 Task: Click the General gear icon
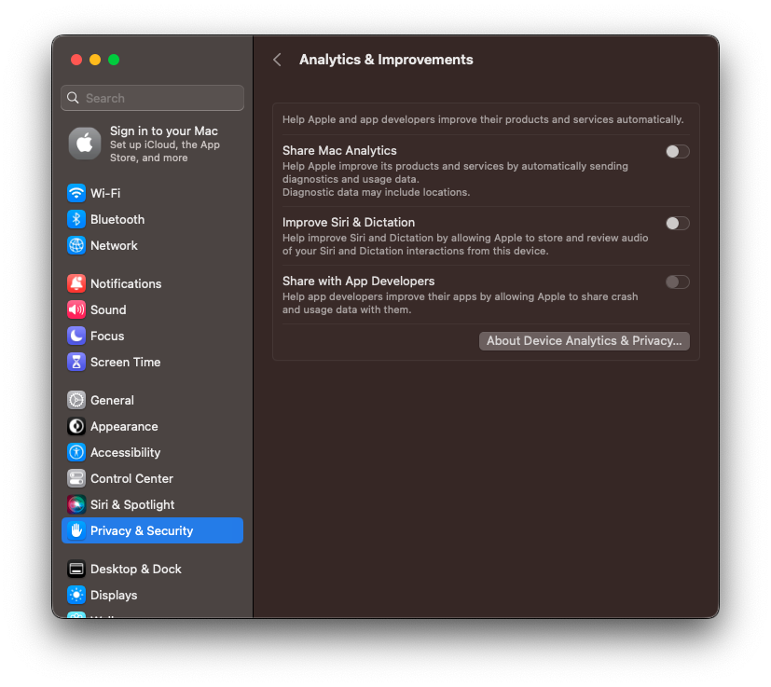(x=76, y=400)
